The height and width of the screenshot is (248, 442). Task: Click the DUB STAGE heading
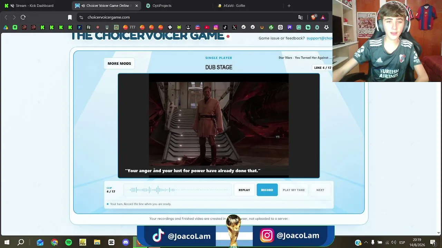[219, 67]
